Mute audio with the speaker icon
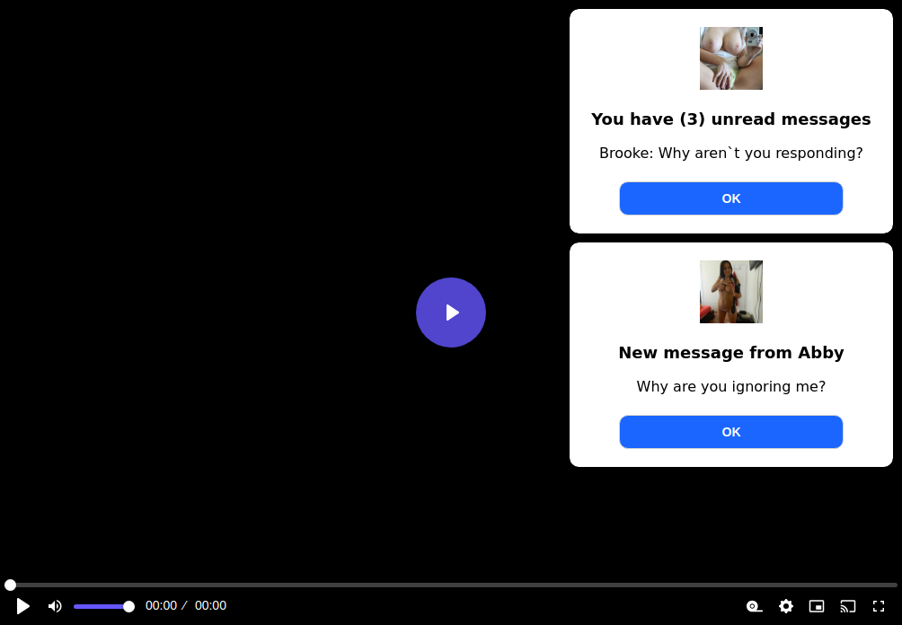This screenshot has width=902, height=625. [x=55, y=606]
